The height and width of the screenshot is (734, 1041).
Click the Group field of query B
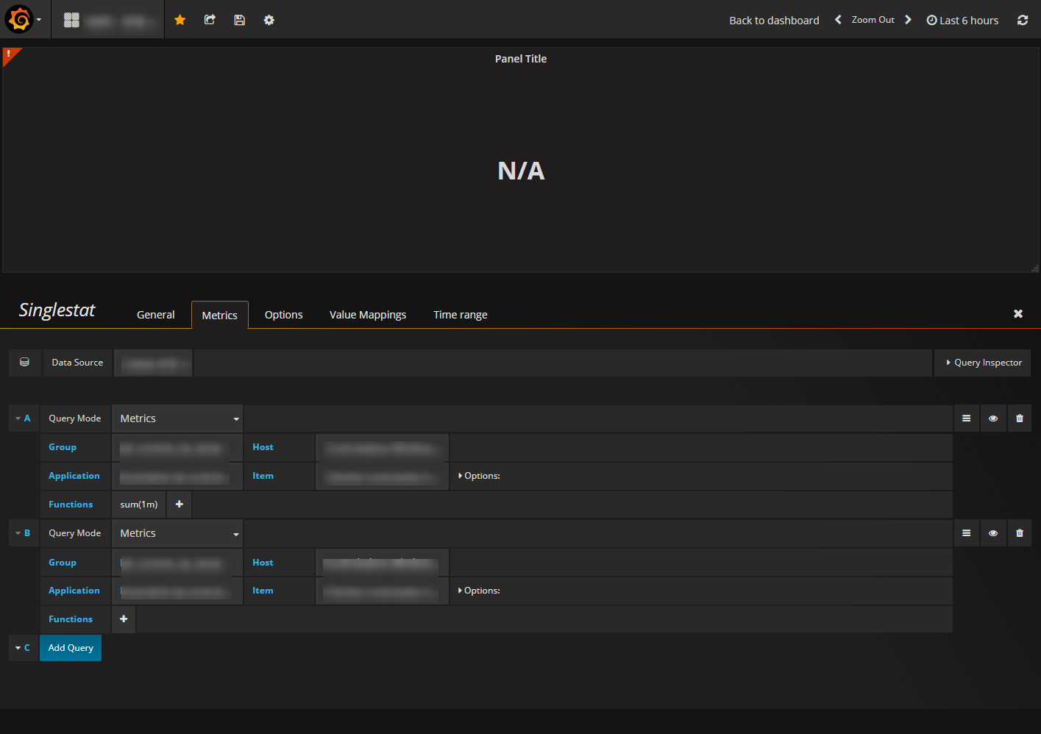tap(177, 563)
